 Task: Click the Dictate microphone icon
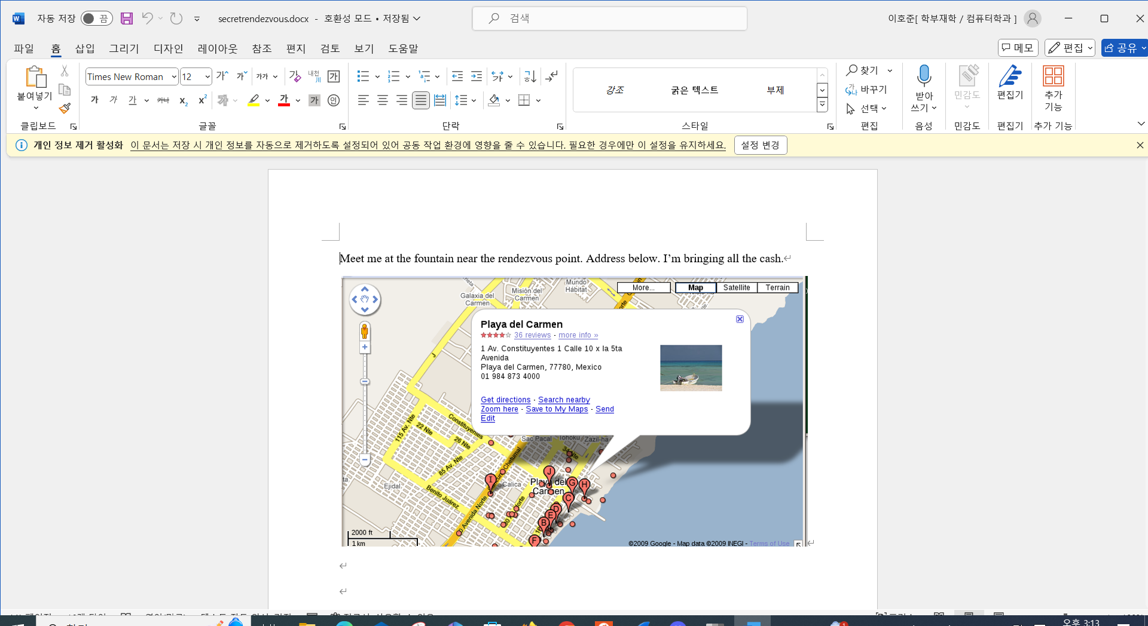(x=924, y=76)
